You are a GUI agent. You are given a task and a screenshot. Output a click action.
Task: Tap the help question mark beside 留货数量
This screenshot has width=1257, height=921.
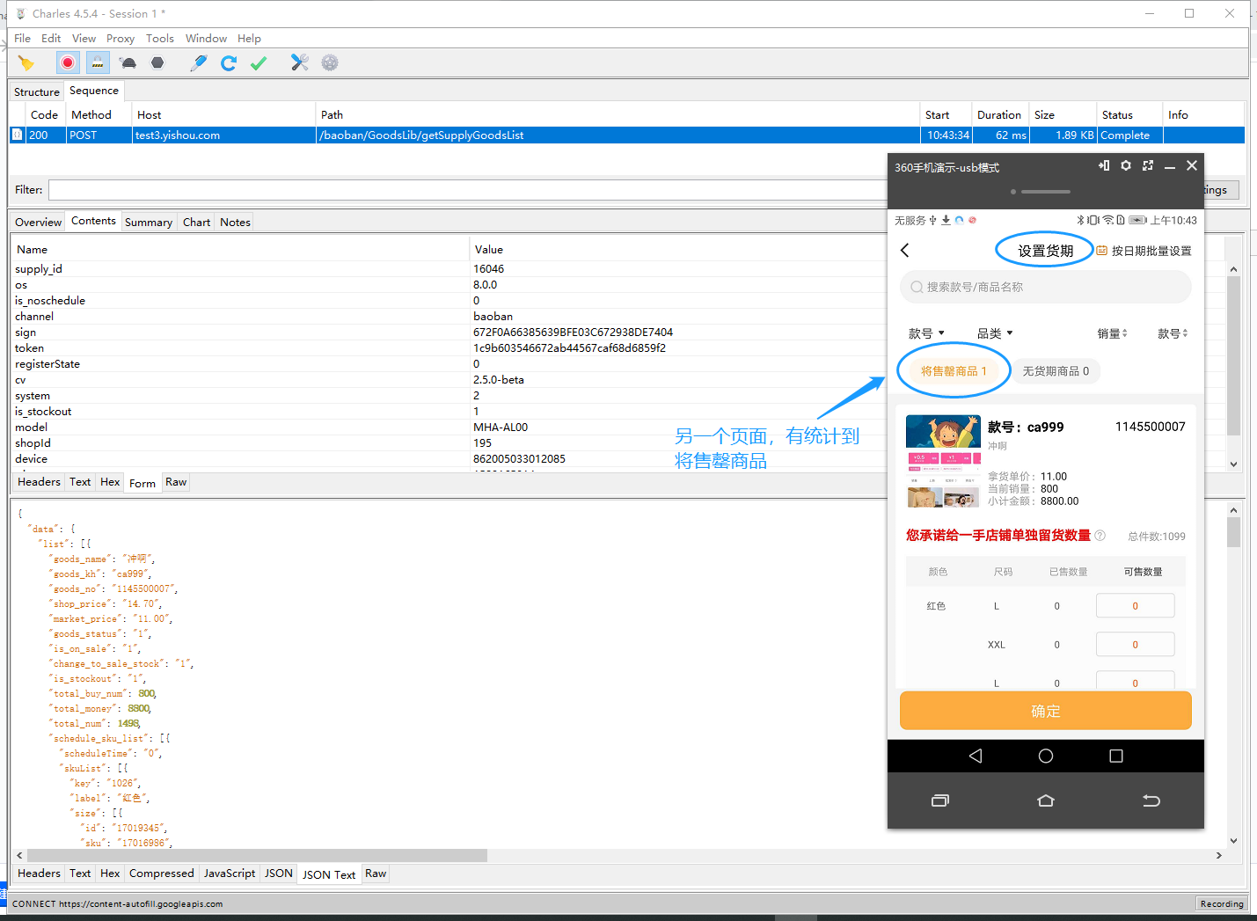click(1100, 536)
